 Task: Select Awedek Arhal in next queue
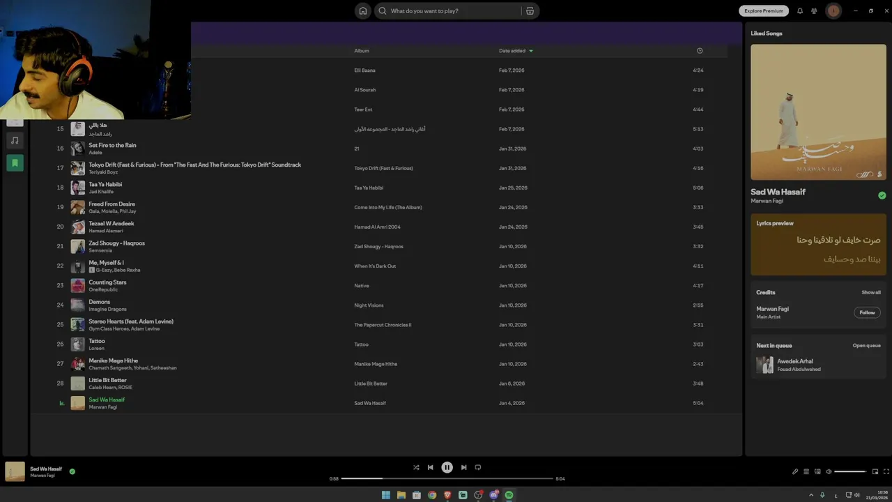click(818, 365)
